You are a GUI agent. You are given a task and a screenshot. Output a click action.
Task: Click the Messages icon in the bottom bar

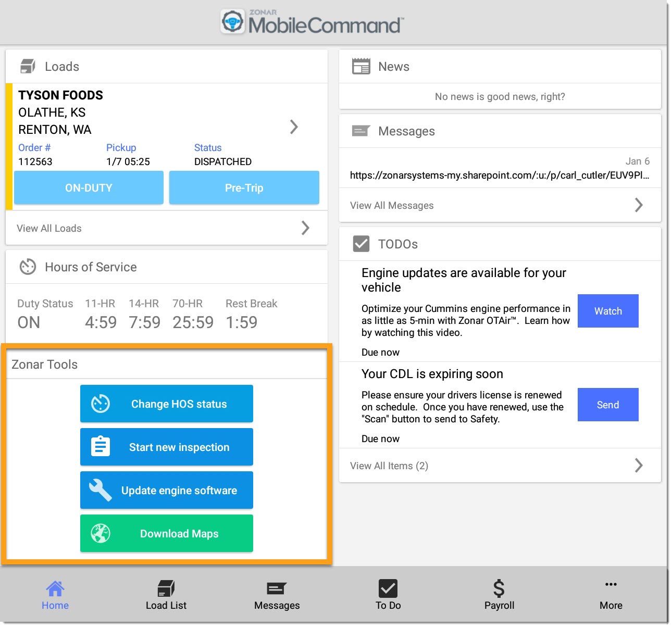click(x=277, y=588)
